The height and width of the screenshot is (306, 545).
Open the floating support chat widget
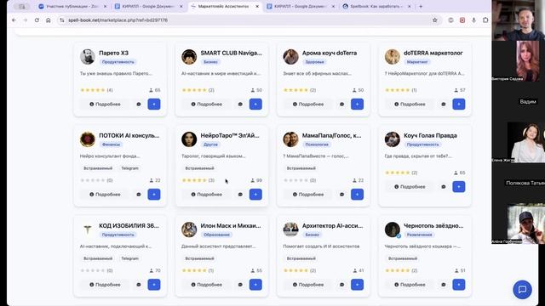[522, 289]
